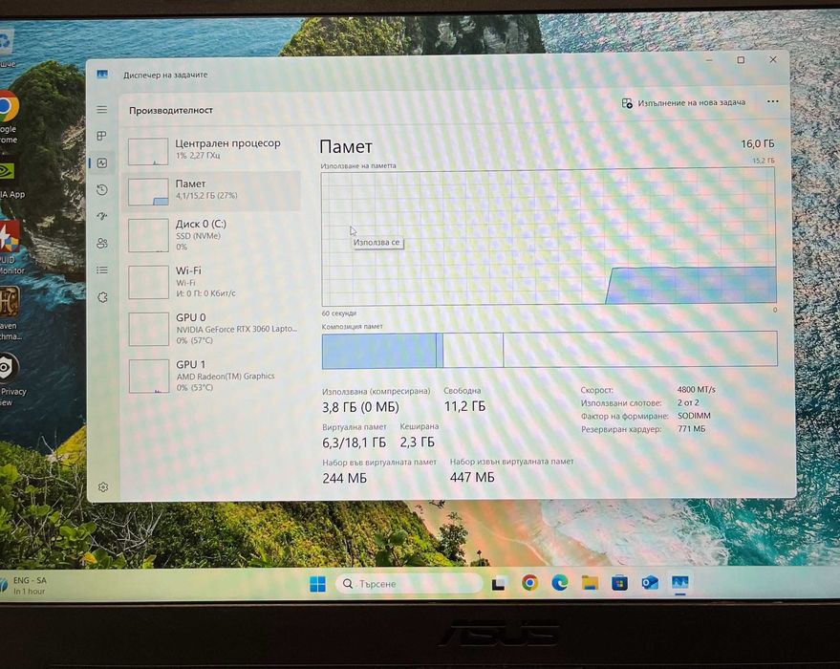Open the Startup apps page in the sidebar

click(x=102, y=216)
